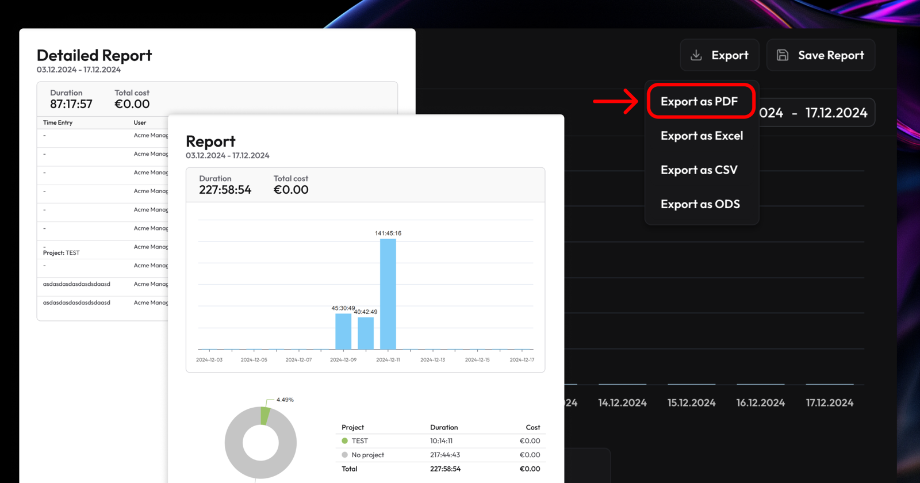This screenshot has width=920, height=483.
Task: Choose Export as CSV
Action: click(x=699, y=170)
